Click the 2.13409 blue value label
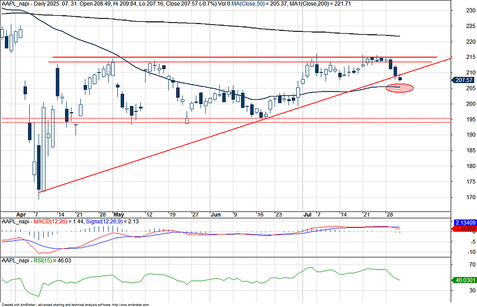The image size is (477, 307). pos(465,223)
